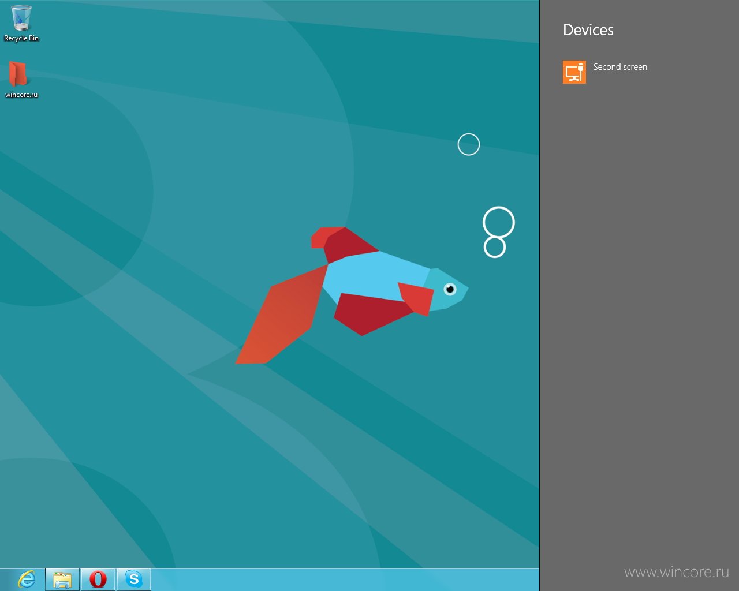Viewport: 739px width, 591px height.
Task: Choose the Second screen device label
Action: click(620, 67)
